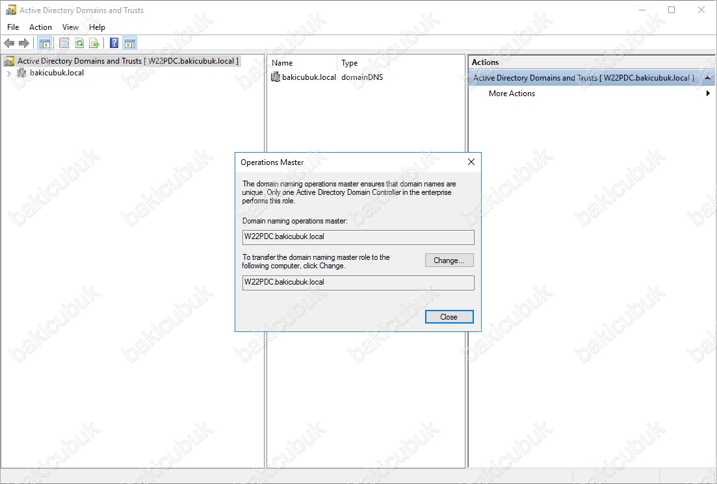Click the Change... button
The width and height of the screenshot is (717, 484).
pyautogui.click(x=449, y=260)
